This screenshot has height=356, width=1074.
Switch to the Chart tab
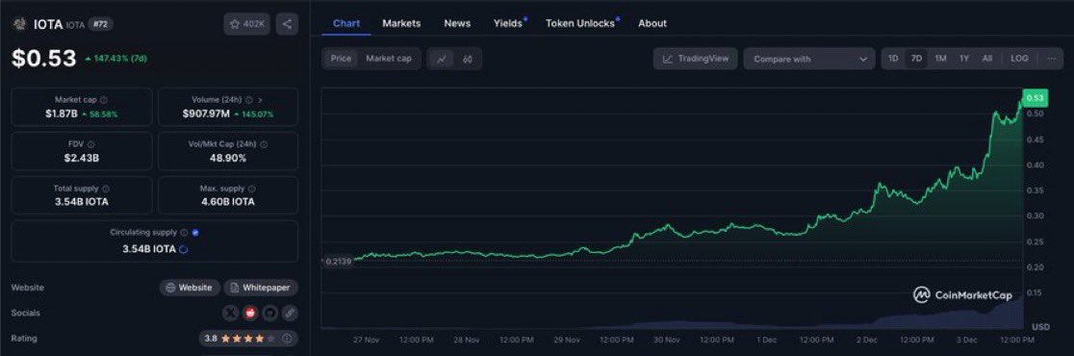(x=346, y=23)
